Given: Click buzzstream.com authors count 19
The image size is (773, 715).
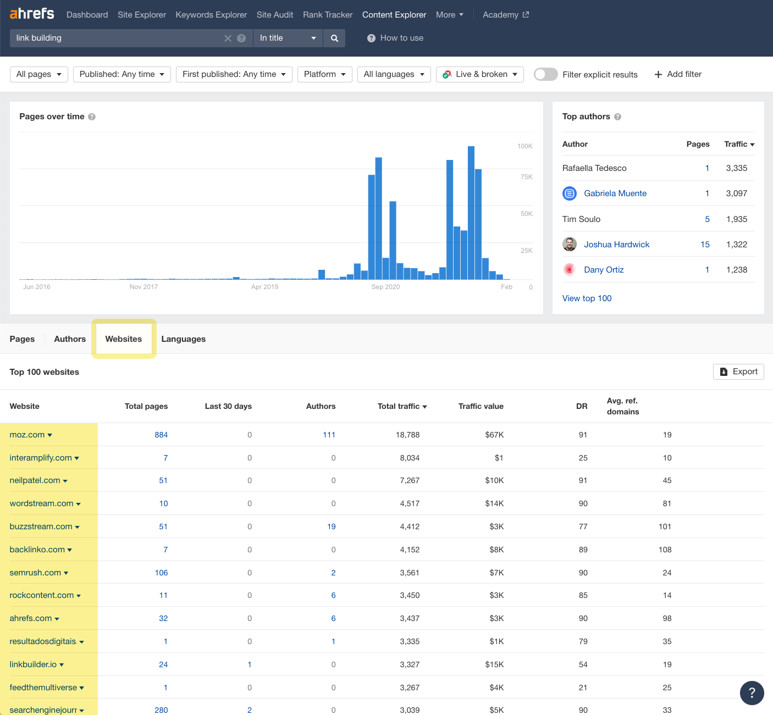Looking at the screenshot, I should point(331,526).
